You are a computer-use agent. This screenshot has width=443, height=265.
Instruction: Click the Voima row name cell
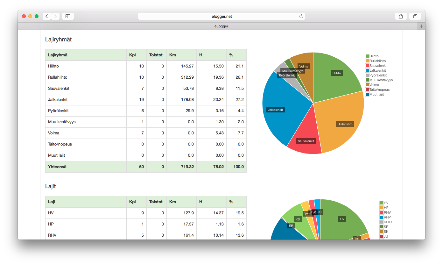click(86, 133)
